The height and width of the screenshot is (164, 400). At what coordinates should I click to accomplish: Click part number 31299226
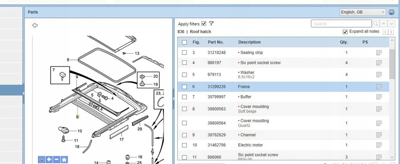point(216,87)
